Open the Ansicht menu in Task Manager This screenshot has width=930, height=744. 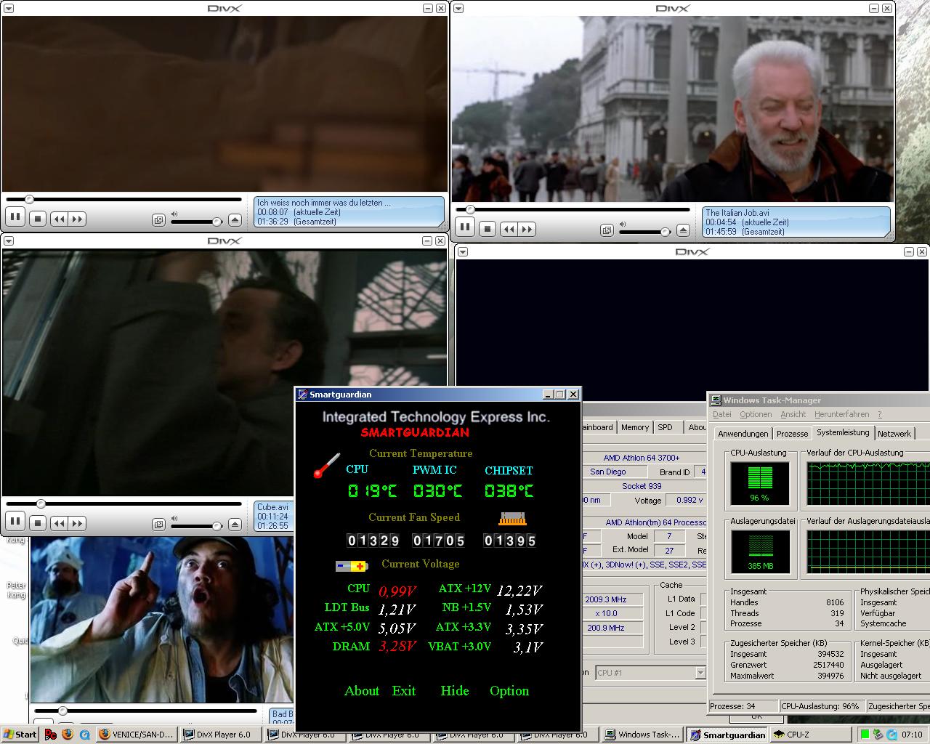point(793,414)
